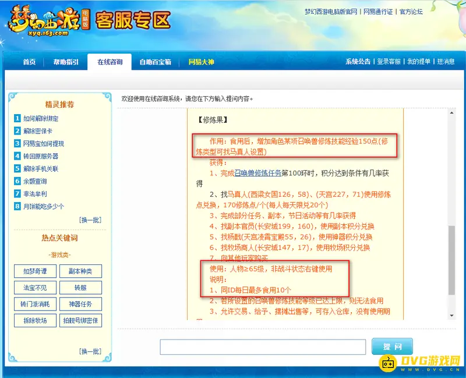Select keyword 副本种类
Image resolution: width=466 pixels, height=378 pixels.
[80, 271]
